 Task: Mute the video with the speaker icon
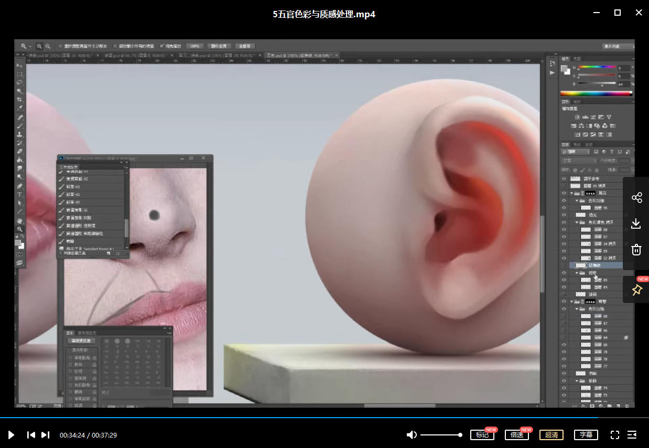(x=412, y=435)
